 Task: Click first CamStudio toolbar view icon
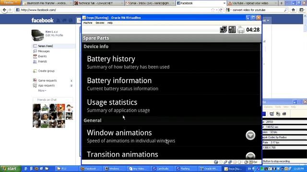(x=272, y=114)
